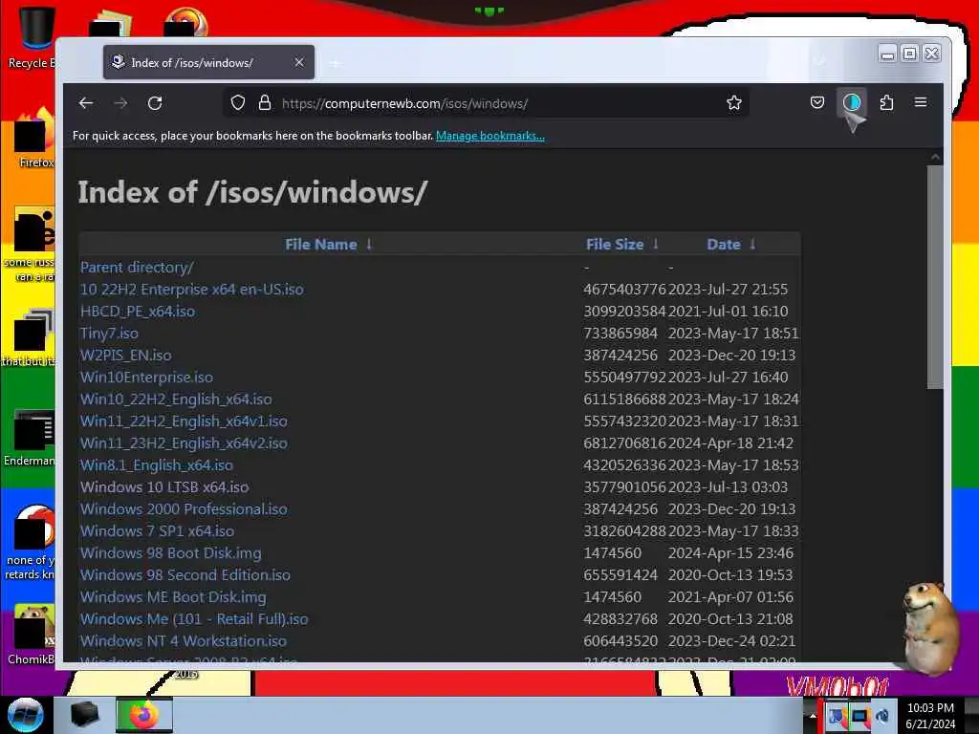
Task: Download Windows 98 Second Edition.iso
Action: pos(185,574)
